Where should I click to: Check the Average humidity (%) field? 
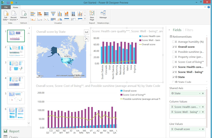173,42
